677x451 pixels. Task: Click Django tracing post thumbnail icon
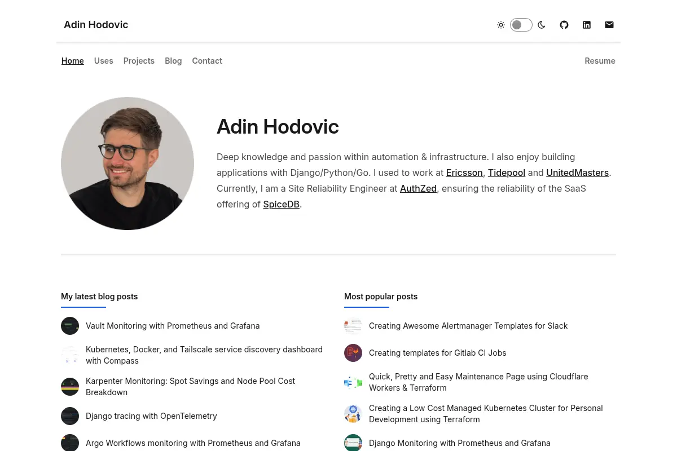click(70, 416)
